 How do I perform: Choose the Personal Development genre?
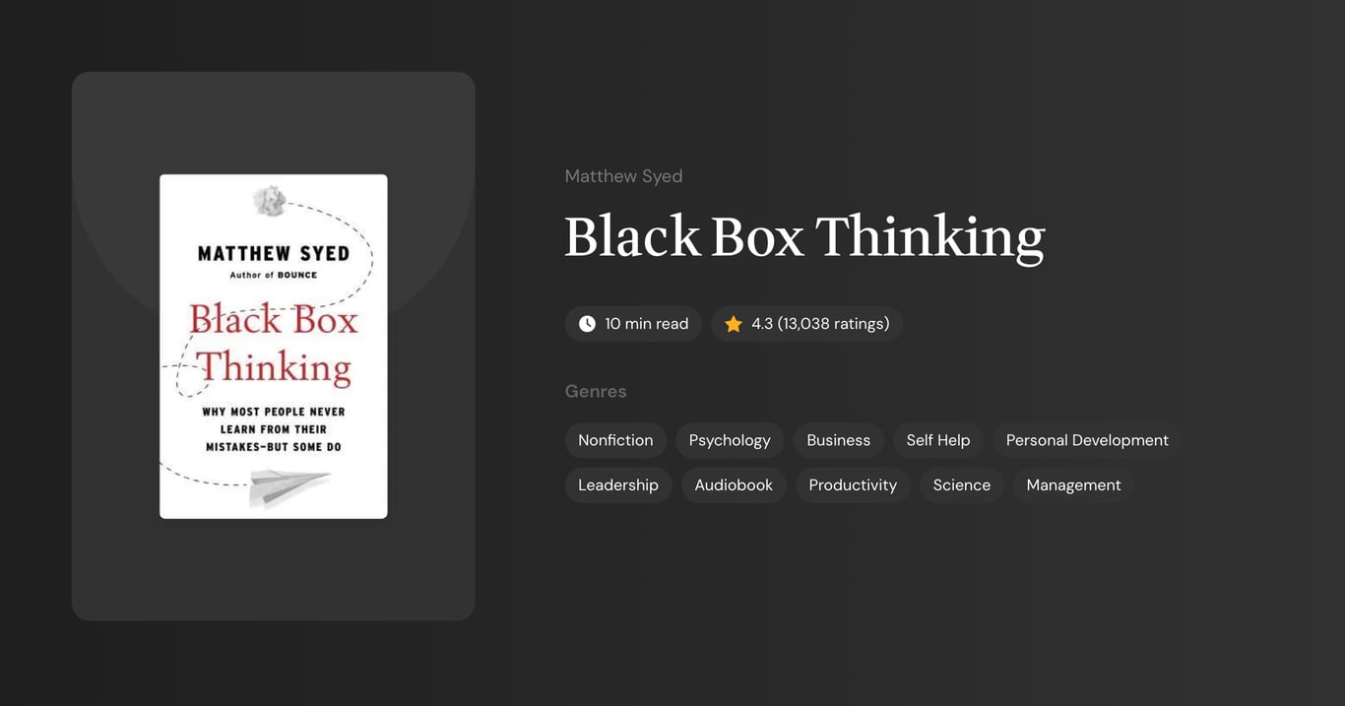coord(1087,440)
